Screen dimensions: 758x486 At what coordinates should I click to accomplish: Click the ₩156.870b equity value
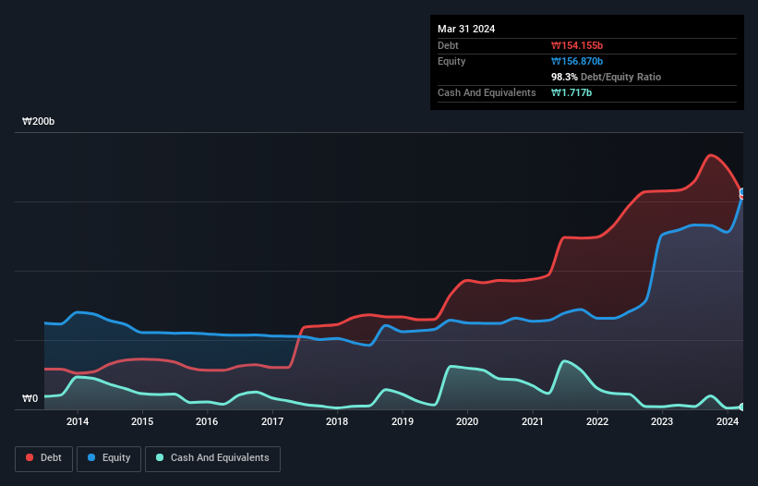tap(577, 61)
